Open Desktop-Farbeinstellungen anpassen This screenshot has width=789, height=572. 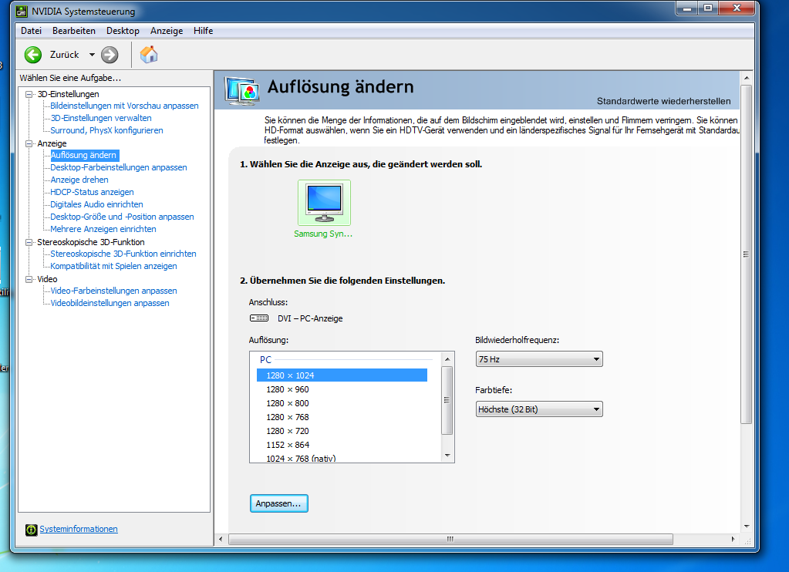coord(119,167)
